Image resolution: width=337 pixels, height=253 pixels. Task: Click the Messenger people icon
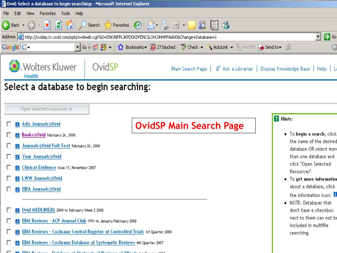click(x=226, y=25)
